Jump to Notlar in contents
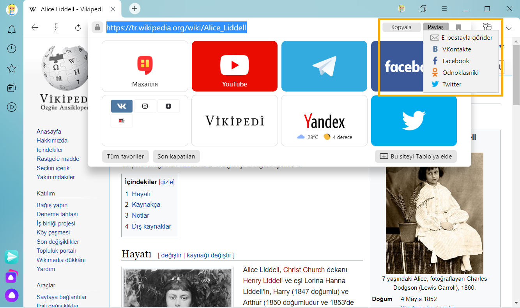This screenshot has width=520, height=308. (x=140, y=215)
